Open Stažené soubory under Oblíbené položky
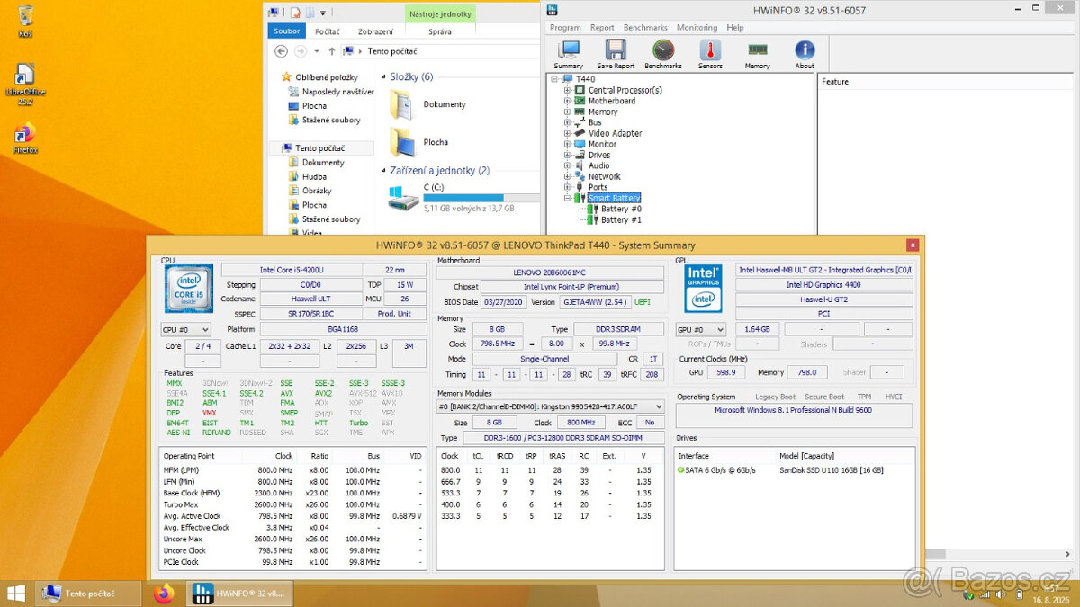The image size is (1080, 607). tap(331, 120)
